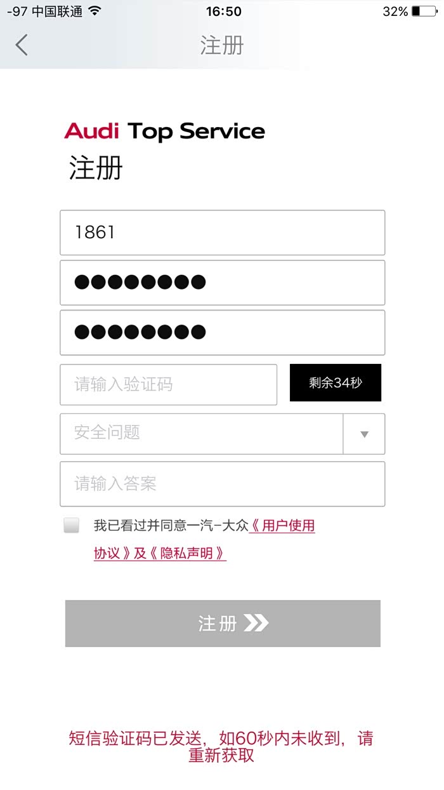
Task: Expand the dropdown arrow next to 安全问题
Action: (x=363, y=434)
